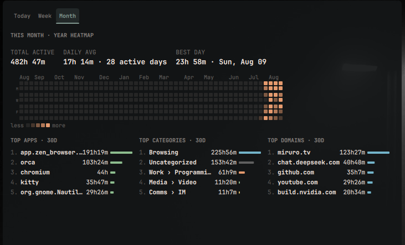Viewport: 405px width, 245px height.
Task: Select the Comms › IM category
Action: coord(200,192)
